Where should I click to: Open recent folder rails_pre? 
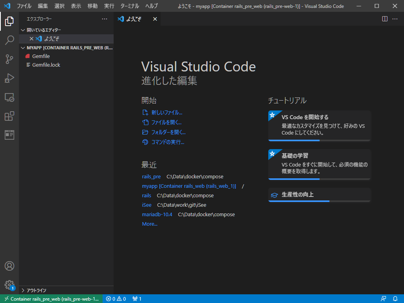click(x=151, y=176)
